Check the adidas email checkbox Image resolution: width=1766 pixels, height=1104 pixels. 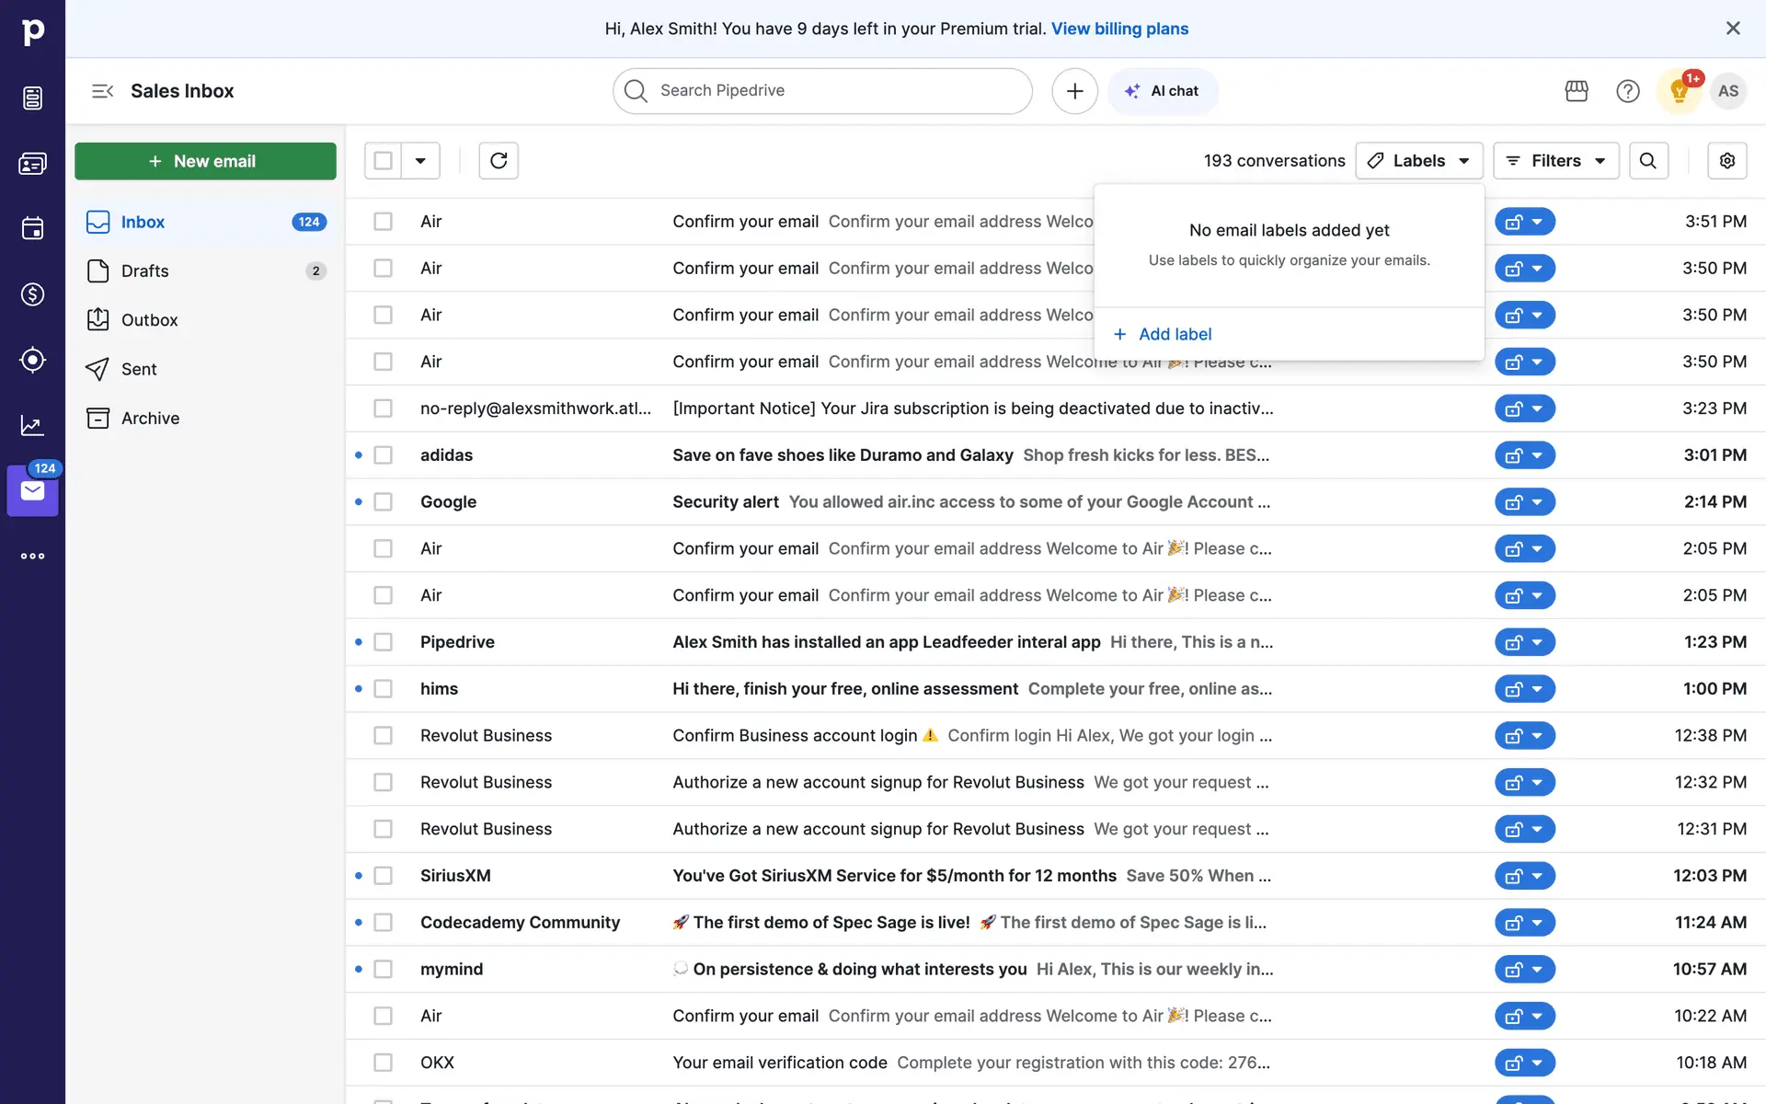(384, 455)
